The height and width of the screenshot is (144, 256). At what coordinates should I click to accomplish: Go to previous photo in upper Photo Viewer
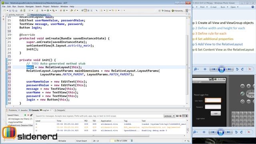[214, 69]
